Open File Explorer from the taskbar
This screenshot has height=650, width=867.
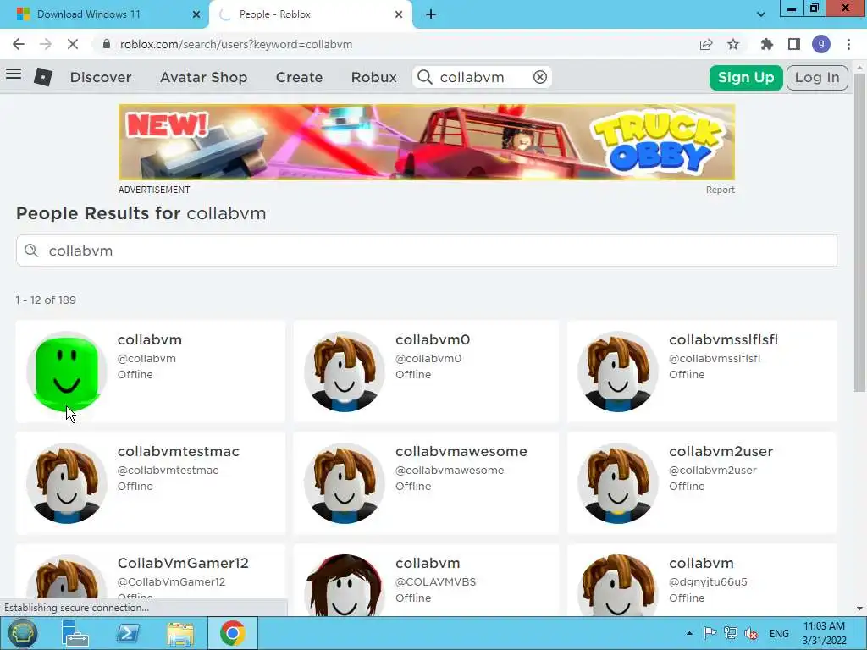(180, 634)
